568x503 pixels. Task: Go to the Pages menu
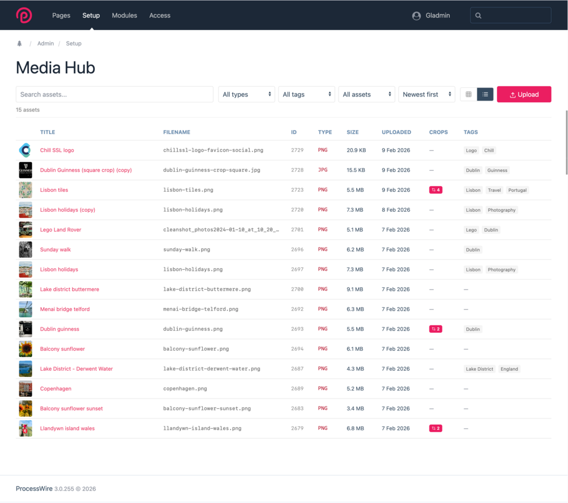(x=61, y=16)
